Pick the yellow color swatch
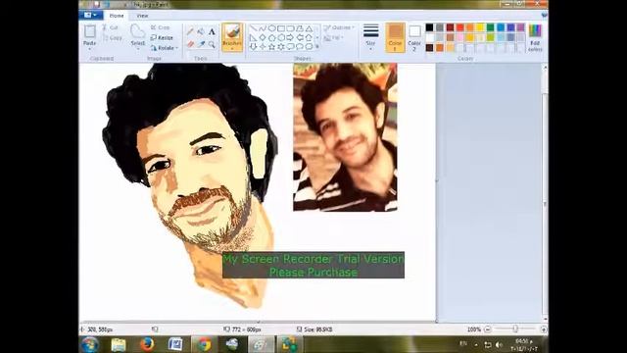Viewport: 627px width, 353px height. [x=480, y=27]
